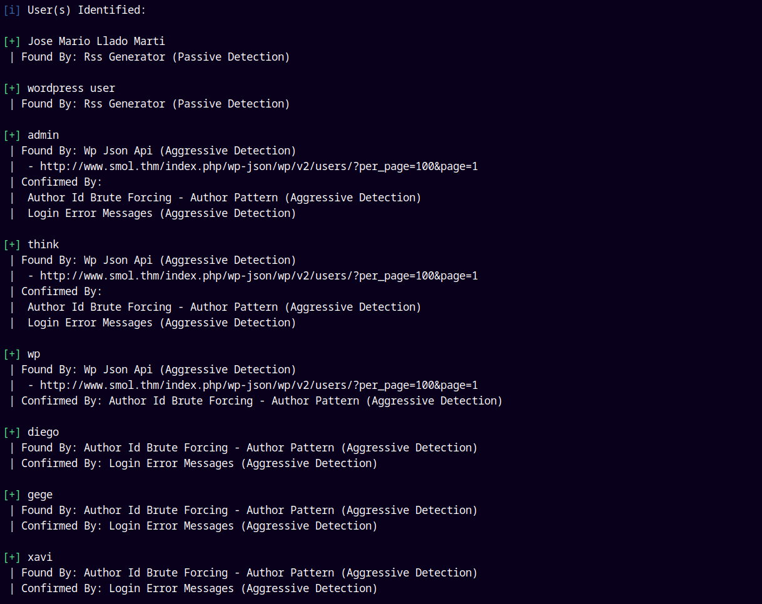Viewport: 762px width, 604px height.
Task: Click 'Rss Generator' text under wordpress user
Action: [124, 104]
